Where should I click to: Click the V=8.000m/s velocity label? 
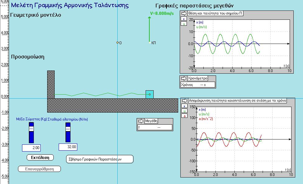(162, 13)
